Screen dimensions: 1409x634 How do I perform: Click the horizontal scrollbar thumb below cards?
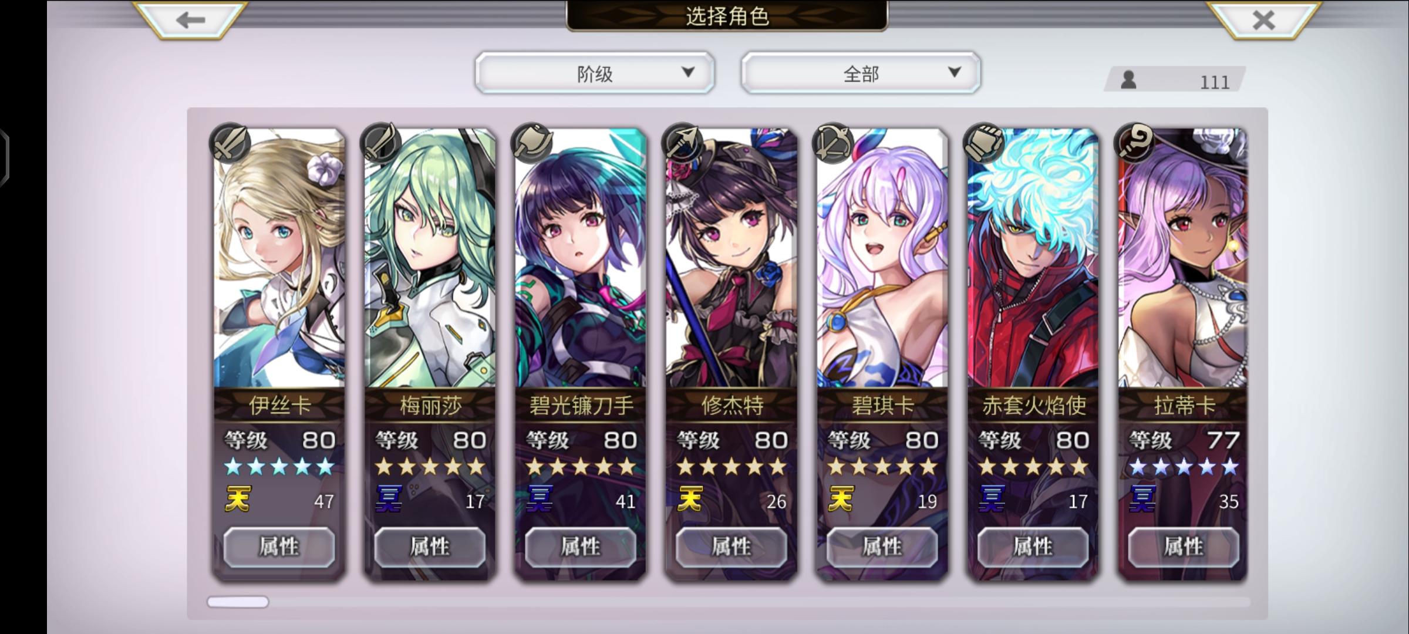[238, 602]
